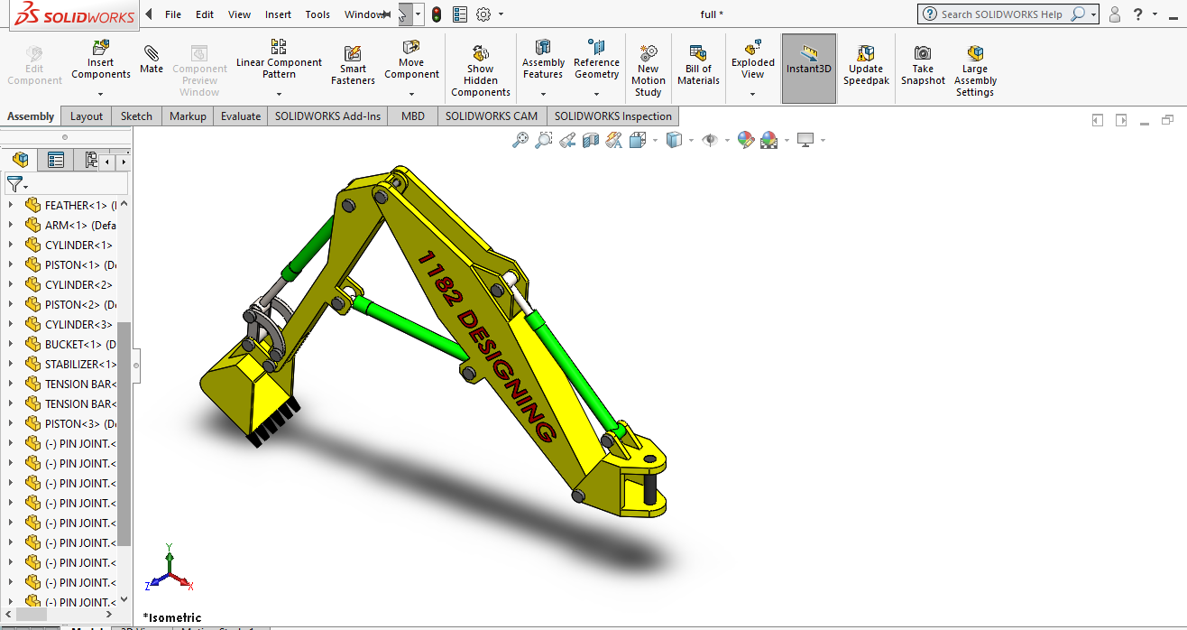The height and width of the screenshot is (630, 1187).
Task: Click the Rebuild traffic light icon
Action: coord(437,14)
